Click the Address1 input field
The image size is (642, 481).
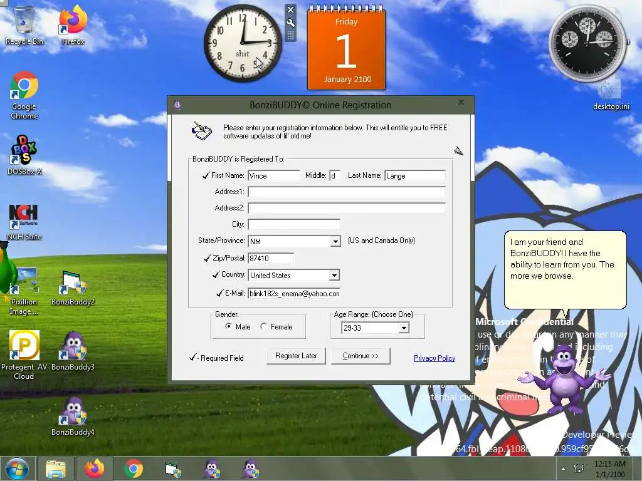(346, 192)
